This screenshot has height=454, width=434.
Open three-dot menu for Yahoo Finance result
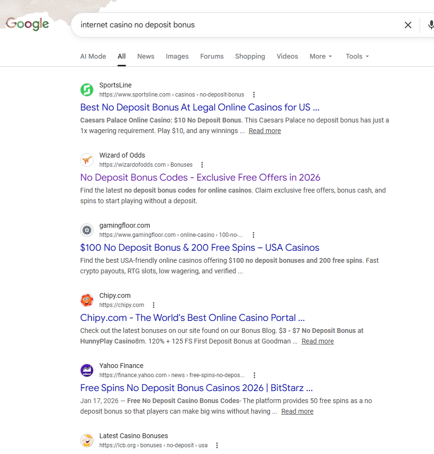click(254, 375)
